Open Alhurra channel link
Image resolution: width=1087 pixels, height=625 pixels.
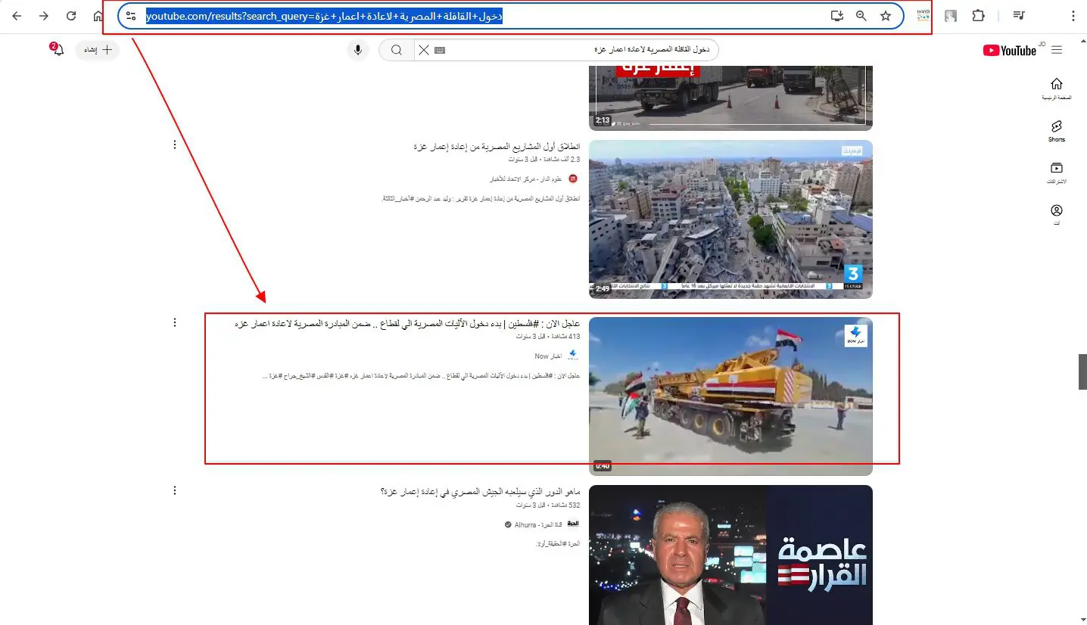pos(525,524)
